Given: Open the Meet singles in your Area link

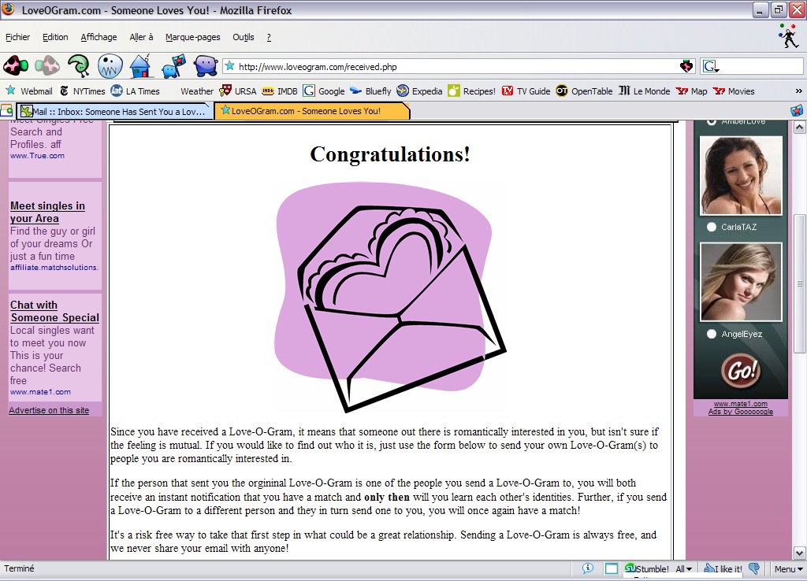Looking at the screenshot, I should click(x=47, y=212).
